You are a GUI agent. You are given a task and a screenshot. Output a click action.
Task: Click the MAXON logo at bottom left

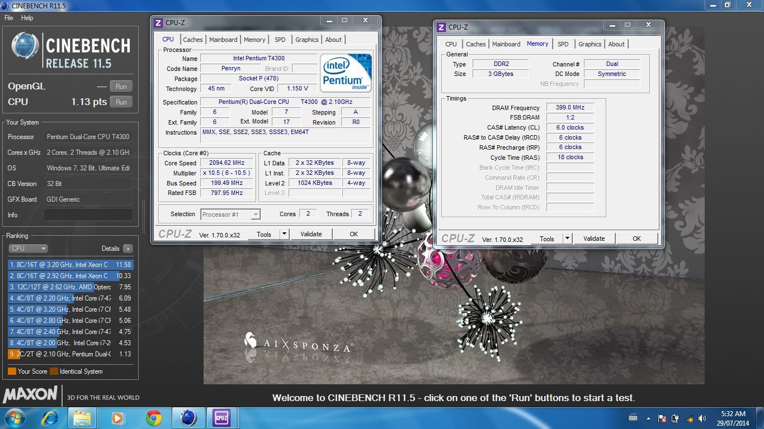pyautogui.click(x=30, y=395)
